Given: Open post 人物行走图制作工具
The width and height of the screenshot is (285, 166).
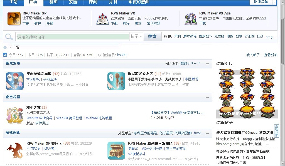Looking at the screenshot, I should [x=231, y=163].
